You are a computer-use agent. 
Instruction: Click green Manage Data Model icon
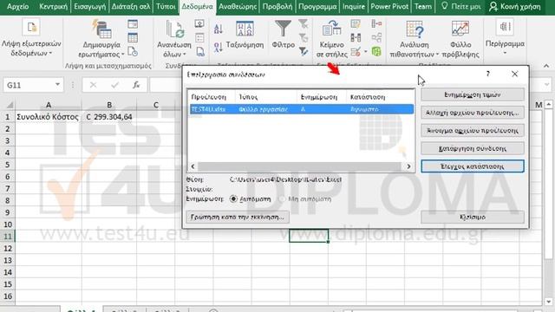click(376, 52)
